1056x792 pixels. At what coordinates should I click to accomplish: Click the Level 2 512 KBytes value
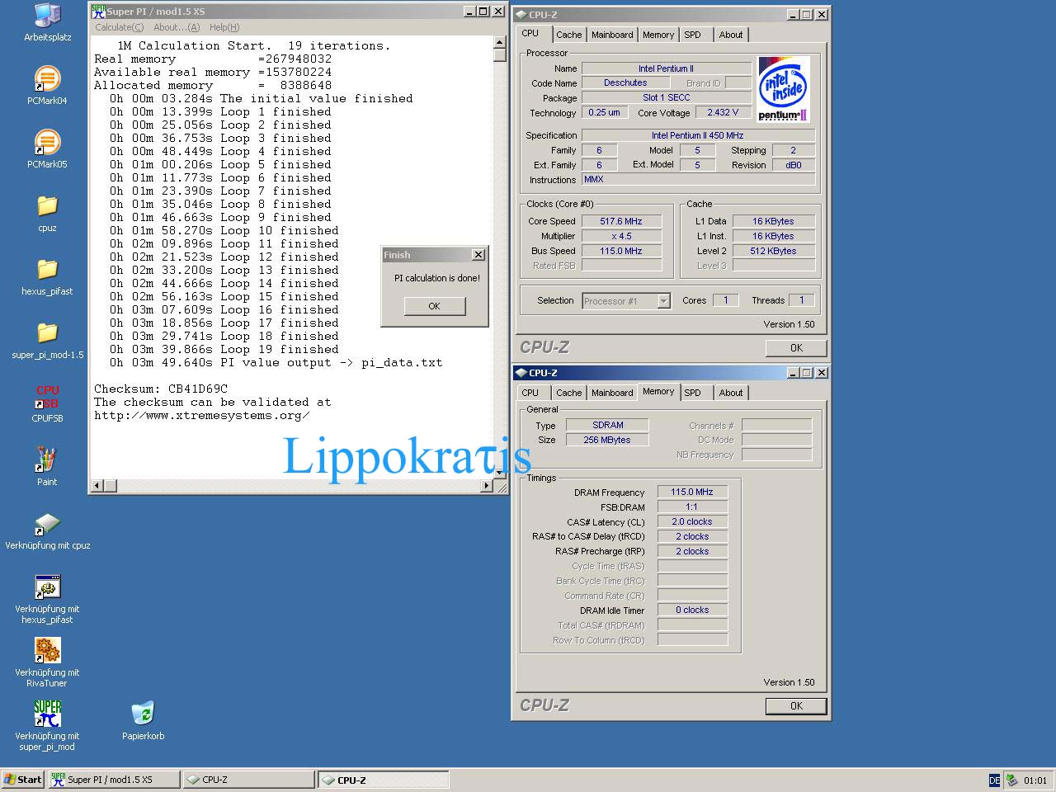tap(773, 251)
